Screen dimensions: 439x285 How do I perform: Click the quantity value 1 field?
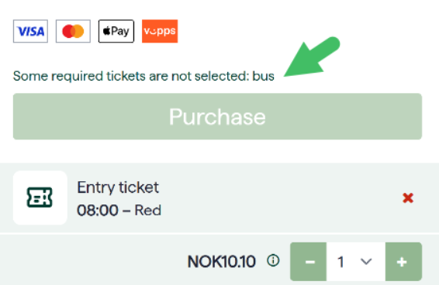(x=356, y=262)
